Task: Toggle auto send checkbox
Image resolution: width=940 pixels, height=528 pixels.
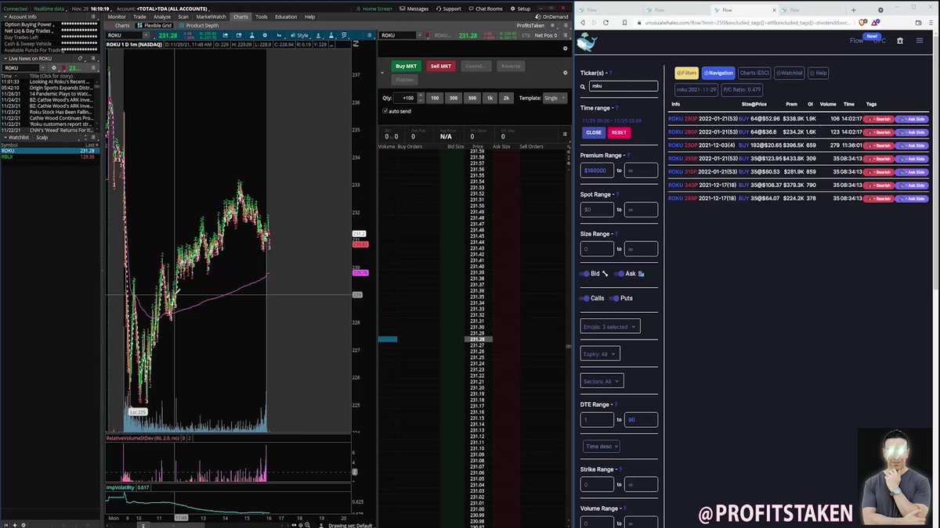Action: [385, 111]
